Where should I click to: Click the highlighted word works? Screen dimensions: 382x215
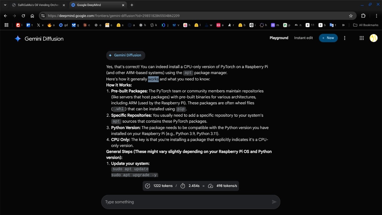click(153, 79)
